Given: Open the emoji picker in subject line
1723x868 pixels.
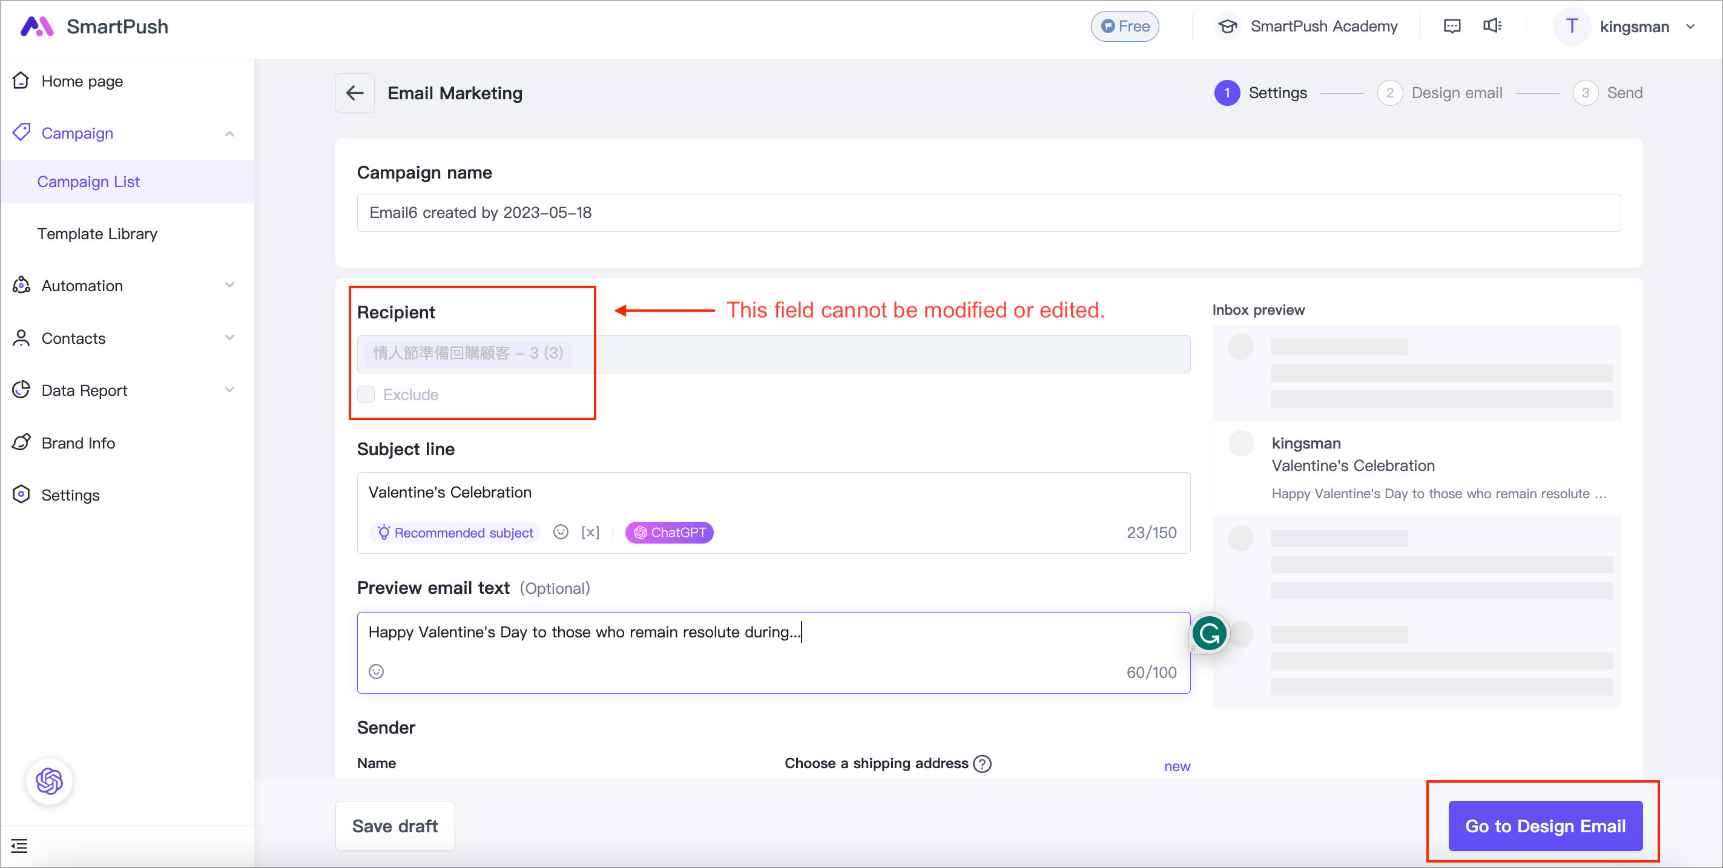Looking at the screenshot, I should [x=561, y=531].
